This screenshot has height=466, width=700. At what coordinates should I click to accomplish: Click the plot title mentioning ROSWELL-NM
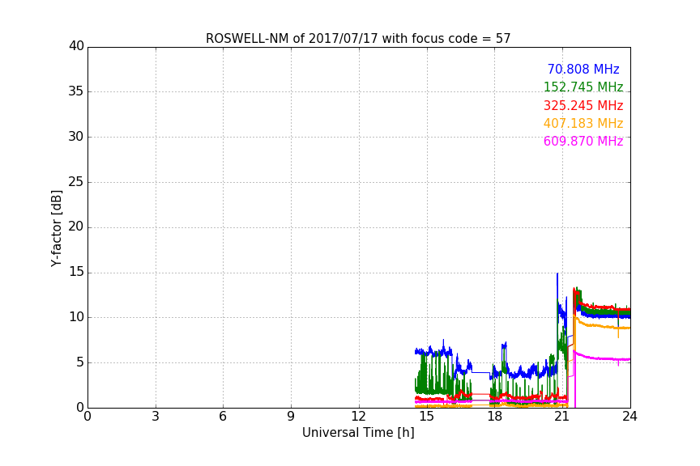(358, 39)
